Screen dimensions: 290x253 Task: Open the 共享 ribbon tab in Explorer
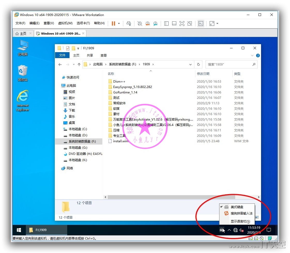click(90, 56)
